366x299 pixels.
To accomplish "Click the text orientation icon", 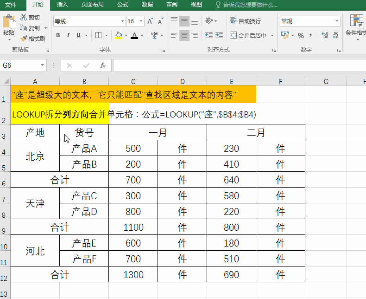I will click(x=209, y=21).
